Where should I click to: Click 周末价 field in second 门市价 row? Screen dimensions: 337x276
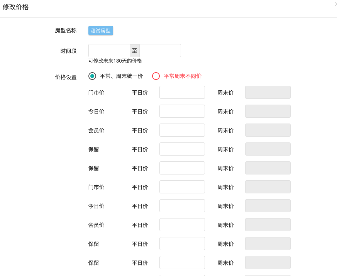pyautogui.click(x=268, y=187)
